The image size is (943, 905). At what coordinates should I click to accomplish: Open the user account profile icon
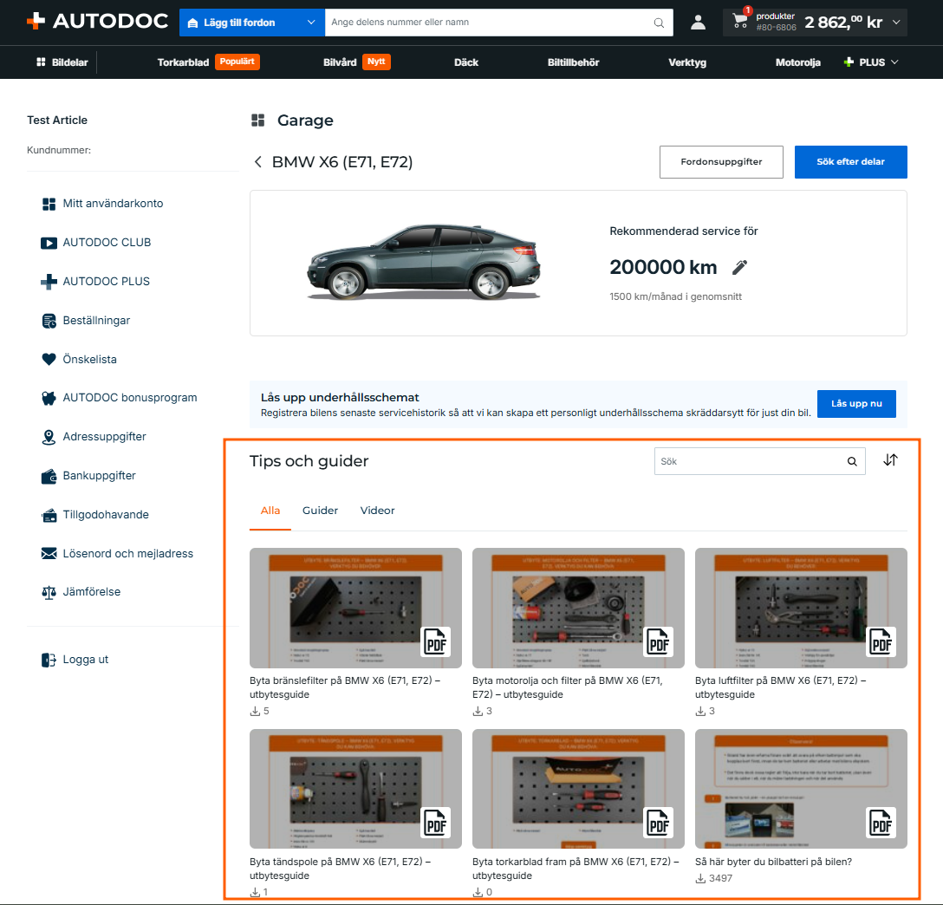pyautogui.click(x=698, y=23)
